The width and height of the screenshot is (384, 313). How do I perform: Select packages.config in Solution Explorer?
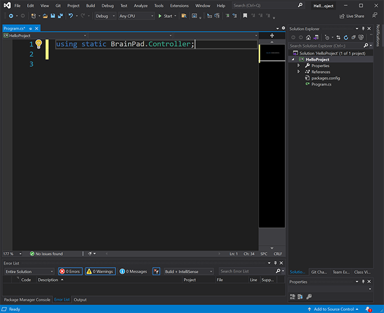[x=325, y=78]
